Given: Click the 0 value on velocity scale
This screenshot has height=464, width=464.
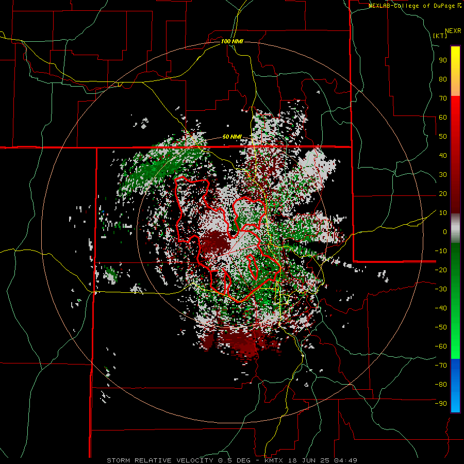Looking at the screenshot, I should tap(445, 231).
